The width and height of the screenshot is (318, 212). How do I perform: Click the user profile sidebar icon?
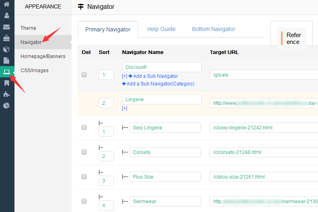pyautogui.click(x=6, y=16)
